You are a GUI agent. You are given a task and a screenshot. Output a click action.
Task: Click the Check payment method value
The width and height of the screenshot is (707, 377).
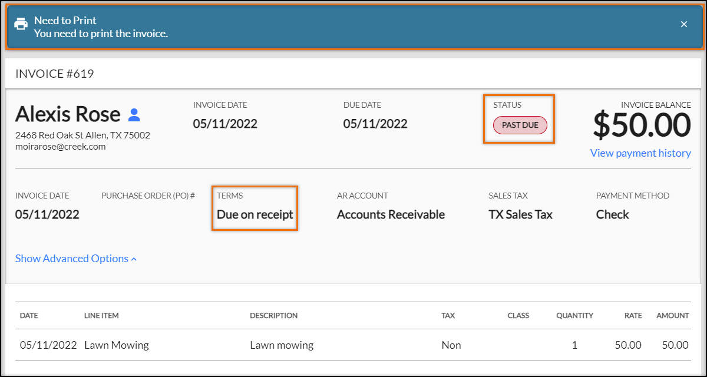[613, 214]
